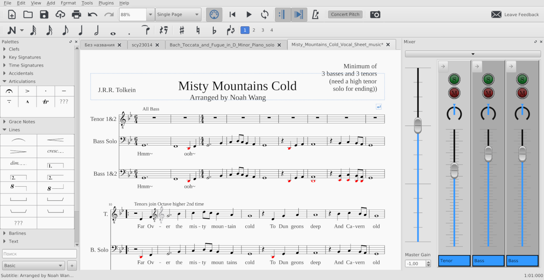Image resolution: width=544 pixels, height=280 pixels.
Task: Click the Tenor channel volume slider handle
Action: pos(454,170)
